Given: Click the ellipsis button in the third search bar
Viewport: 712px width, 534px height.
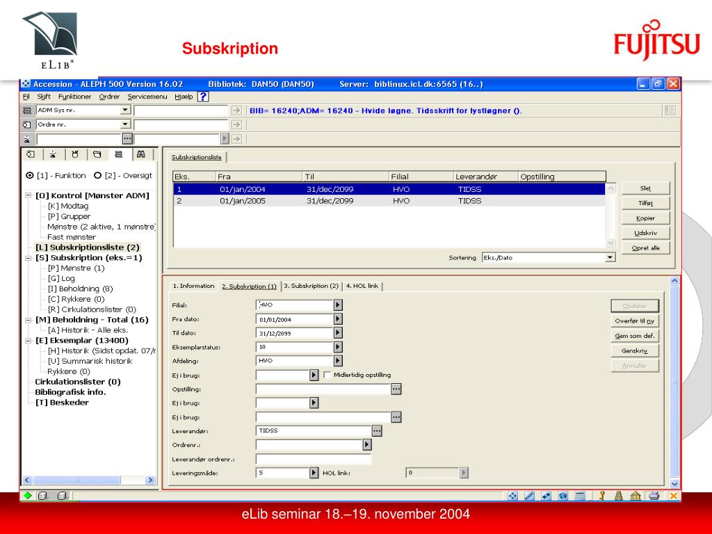Looking at the screenshot, I should pyautogui.click(x=128, y=138).
